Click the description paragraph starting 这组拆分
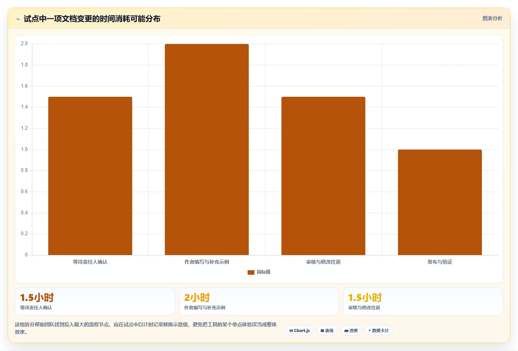Image resolution: width=518 pixels, height=351 pixels. [146, 328]
